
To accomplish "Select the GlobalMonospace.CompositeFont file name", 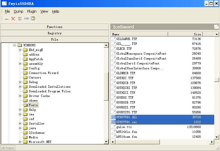I will pos(141,53).
